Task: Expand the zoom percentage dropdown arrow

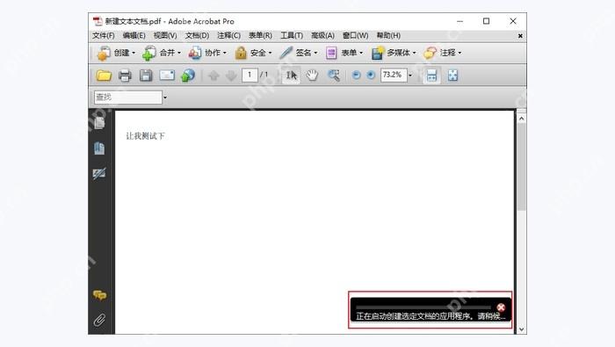Action: coord(410,76)
